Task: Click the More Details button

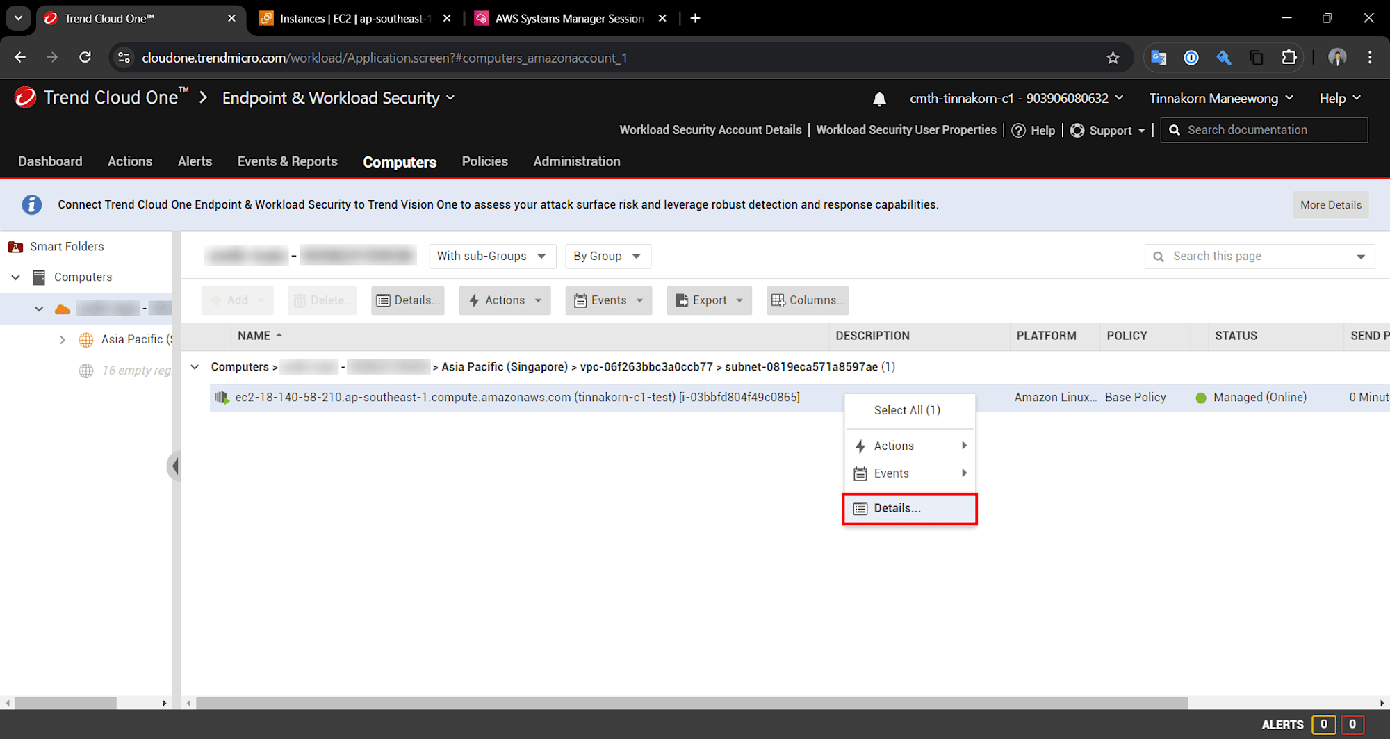Action: click(x=1330, y=205)
